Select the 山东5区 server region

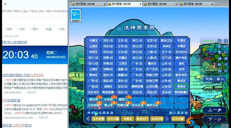pyautogui.click(x=167, y=87)
